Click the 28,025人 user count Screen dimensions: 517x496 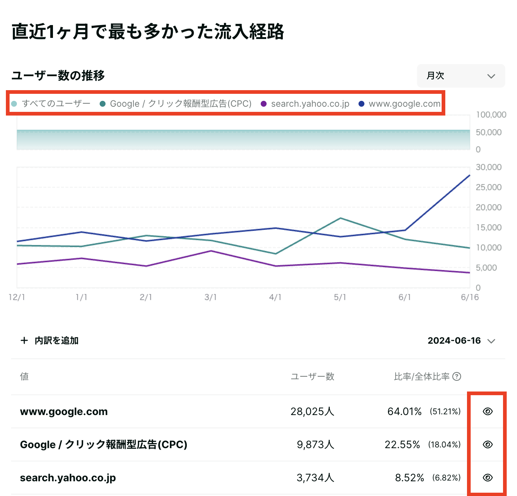[312, 411]
